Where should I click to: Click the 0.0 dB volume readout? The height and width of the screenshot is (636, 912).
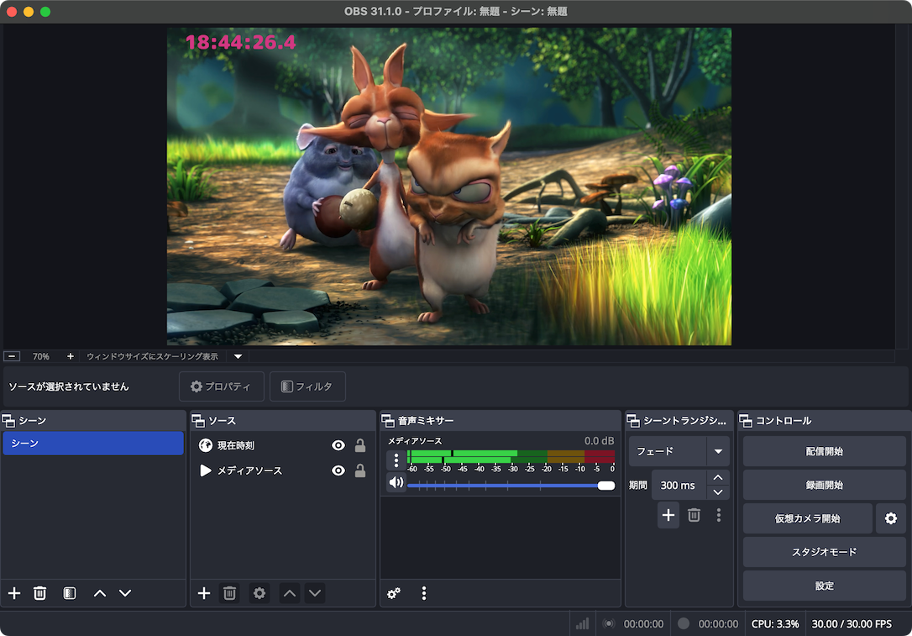[x=599, y=440]
